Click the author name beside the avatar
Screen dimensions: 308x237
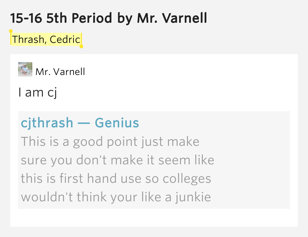60,72
